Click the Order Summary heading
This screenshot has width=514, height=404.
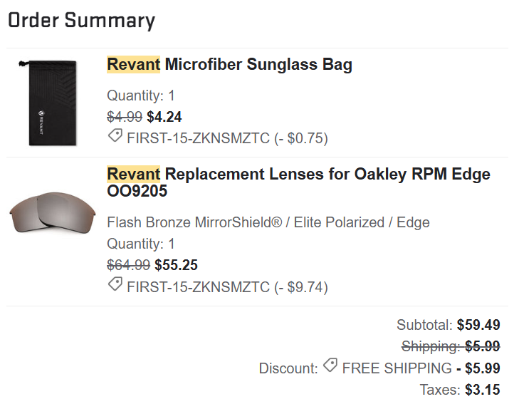click(81, 21)
